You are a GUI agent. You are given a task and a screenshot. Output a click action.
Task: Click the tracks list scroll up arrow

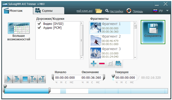(x=81, y=23)
